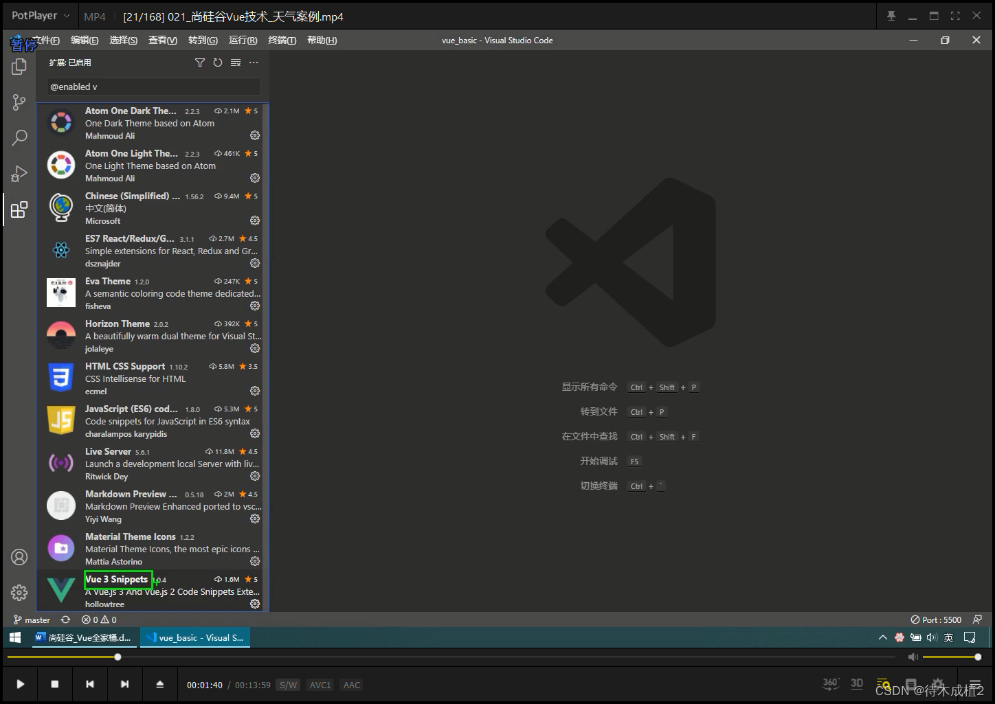
Task: Select Extensions view in activity bar
Action: (19, 209)
